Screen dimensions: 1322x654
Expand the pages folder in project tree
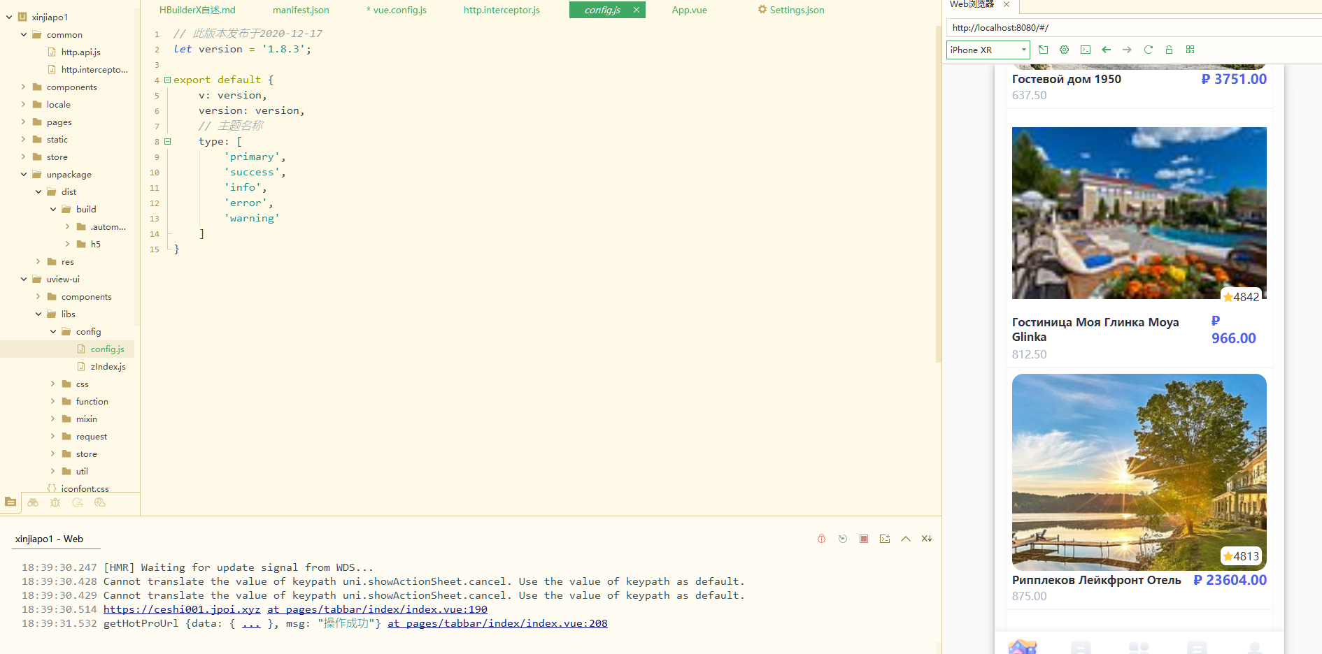point(24,122)
